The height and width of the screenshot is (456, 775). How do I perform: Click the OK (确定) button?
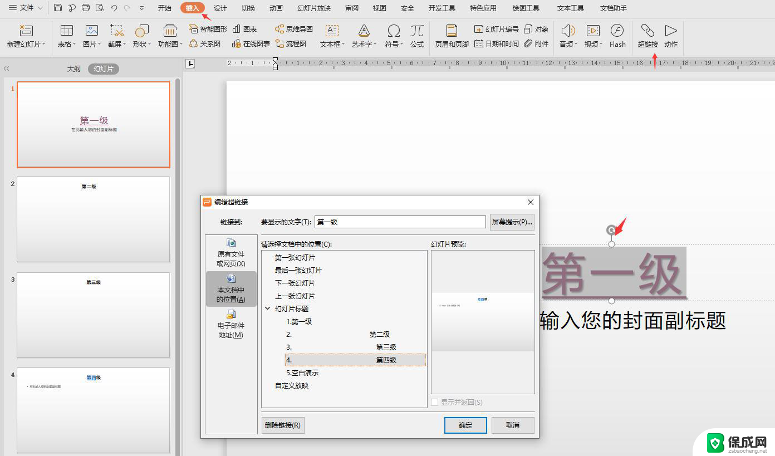(465, 425)
